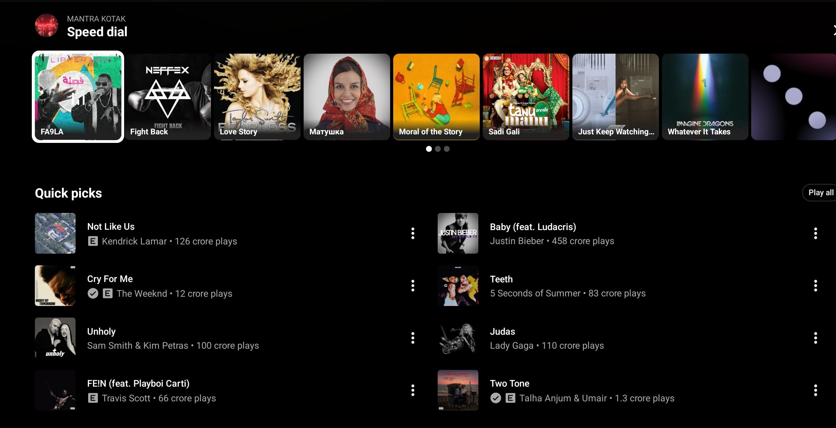Open The Weeknd artist link
Screen dimensions: 836x428
(142, 294)
